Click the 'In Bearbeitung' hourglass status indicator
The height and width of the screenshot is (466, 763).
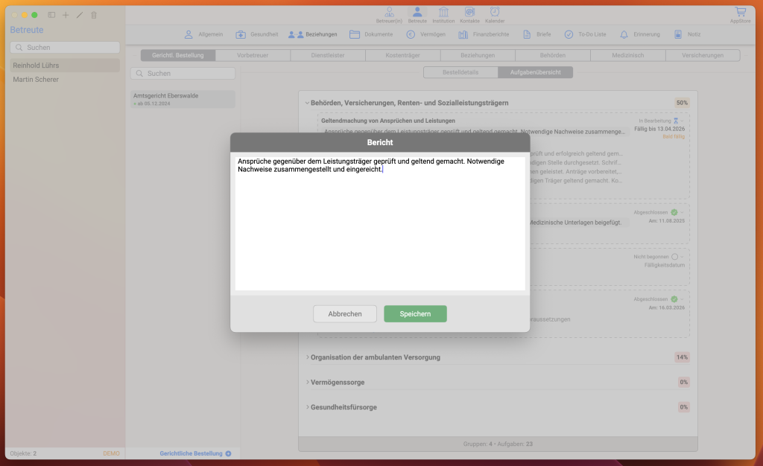click(x=676, y=120)
